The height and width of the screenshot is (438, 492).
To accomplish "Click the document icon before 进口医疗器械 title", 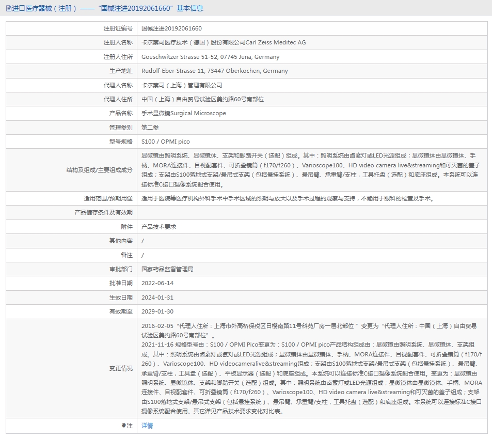I will click(x=8, y=8).
